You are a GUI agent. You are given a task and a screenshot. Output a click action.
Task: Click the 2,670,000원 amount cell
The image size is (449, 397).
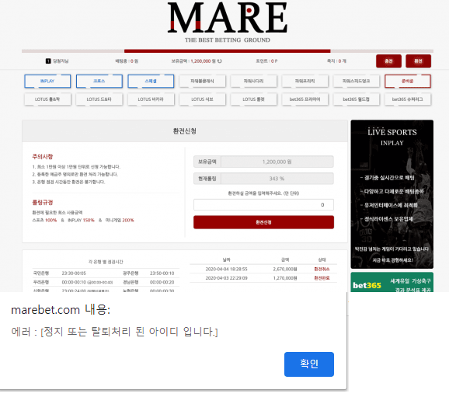click(285, 269)
